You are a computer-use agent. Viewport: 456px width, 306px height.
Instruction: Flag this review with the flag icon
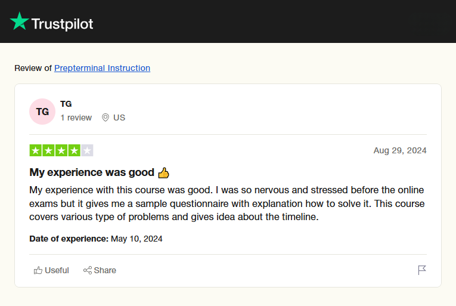click(422, 270)
